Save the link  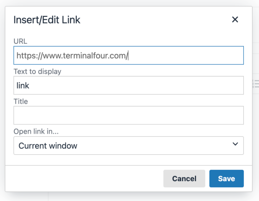click(226, 179)
